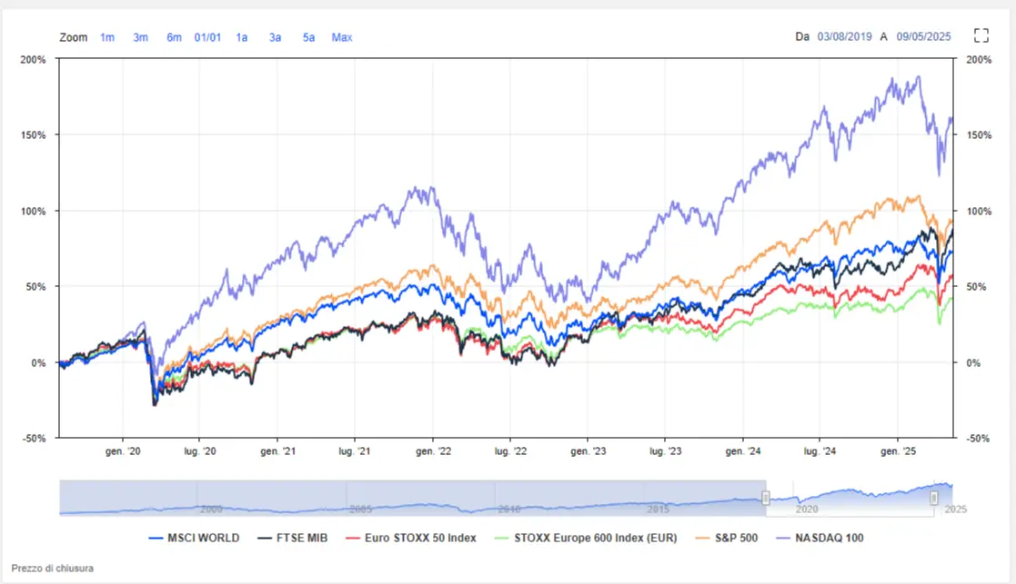Image resolution: width=1016 pixels, height=584 pixels.
Task: Toggle FTSE MIB series visibility
Action: pos(286,538)
